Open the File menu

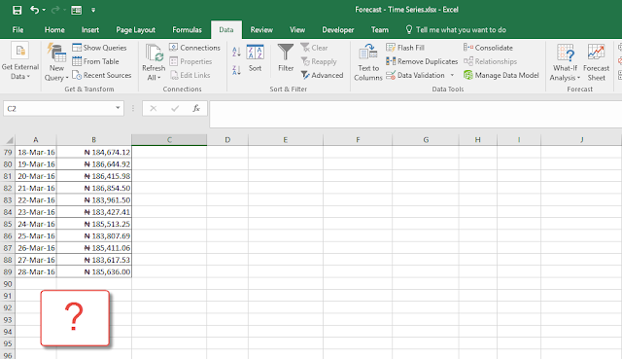(17, 30)
